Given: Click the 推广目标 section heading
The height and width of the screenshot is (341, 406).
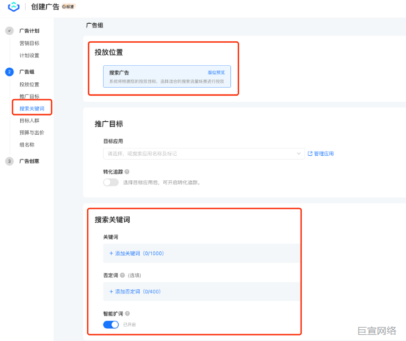Looking at the screenshot, I should coord(109,124).
